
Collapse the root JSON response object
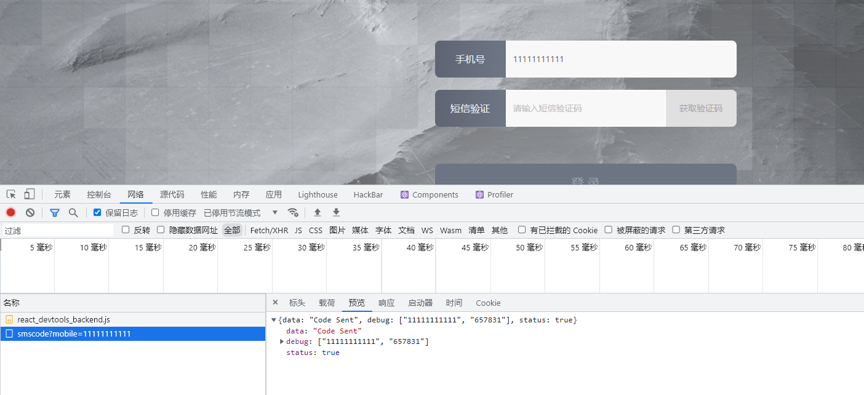coord(274,320)
